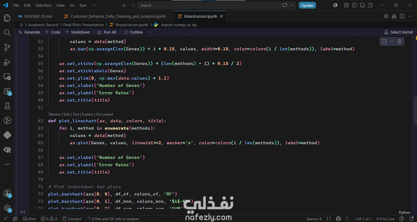Open cell toolbar more actions ellipsis
This screenshot has width=417, height=222.
click(392, 41)
